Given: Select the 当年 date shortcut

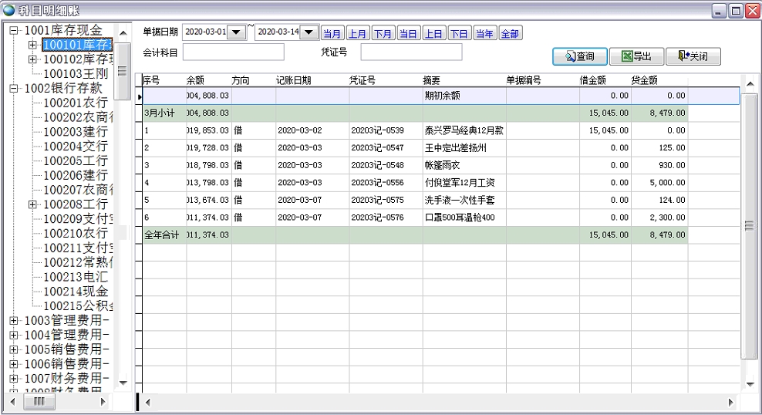Looking at the screenshot, I should 484,33.
